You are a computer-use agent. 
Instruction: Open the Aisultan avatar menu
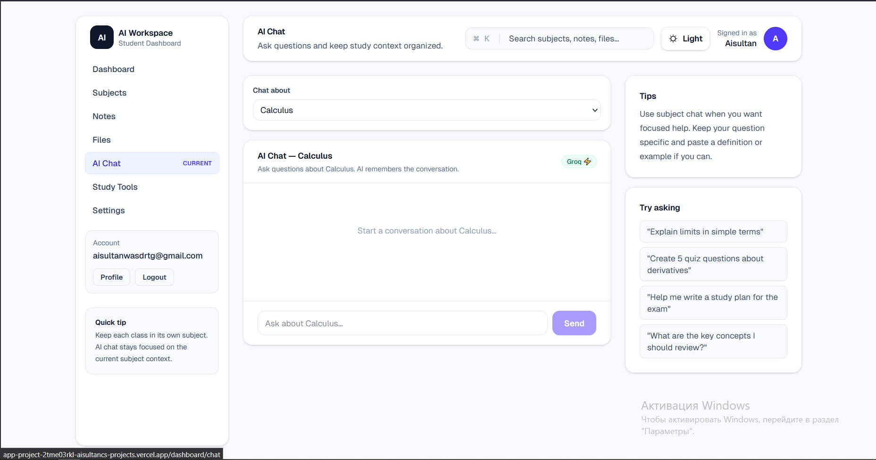pyautogui.click(x=775, y=39)
